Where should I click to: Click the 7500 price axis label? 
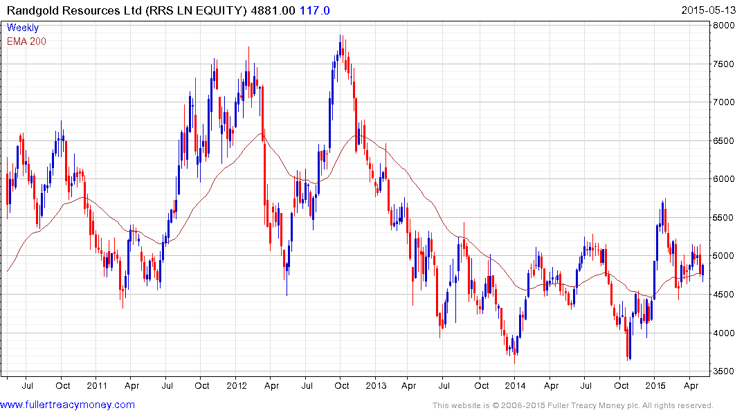pyautogui.click(x=724, y=64)
